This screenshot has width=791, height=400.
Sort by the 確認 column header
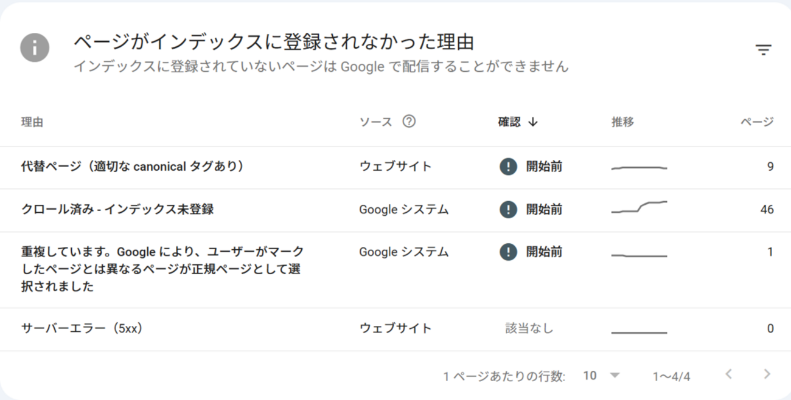pos(510,122)
